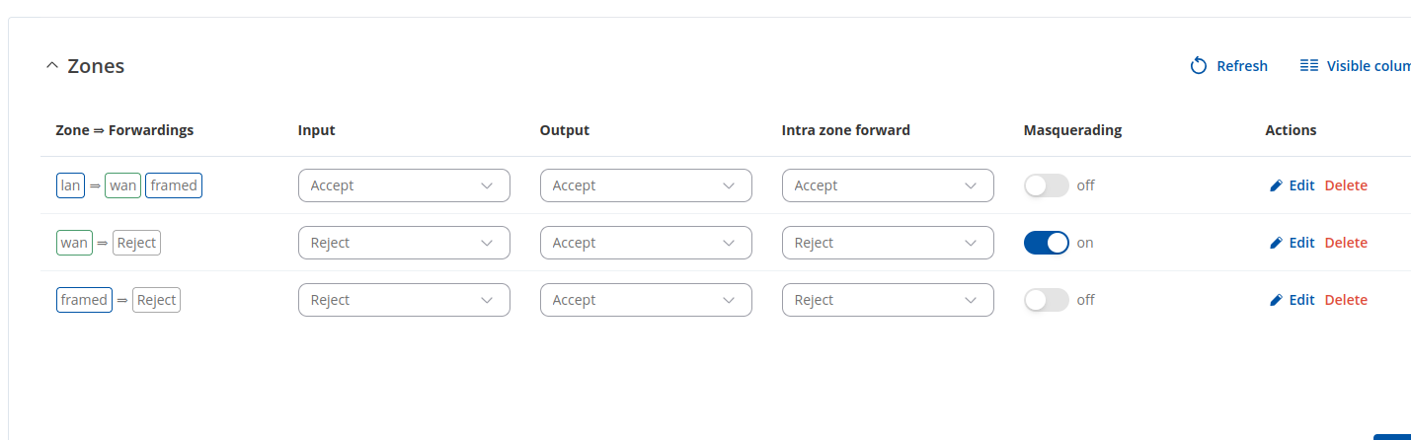Click the Refresh circular arrow icon
The image size is (1411, 440).
[1199, 66]
